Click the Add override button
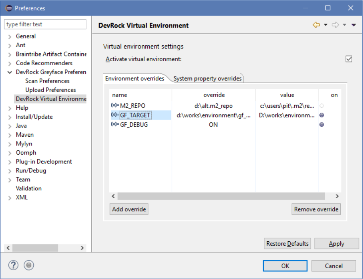 click(x=129, y=209)
